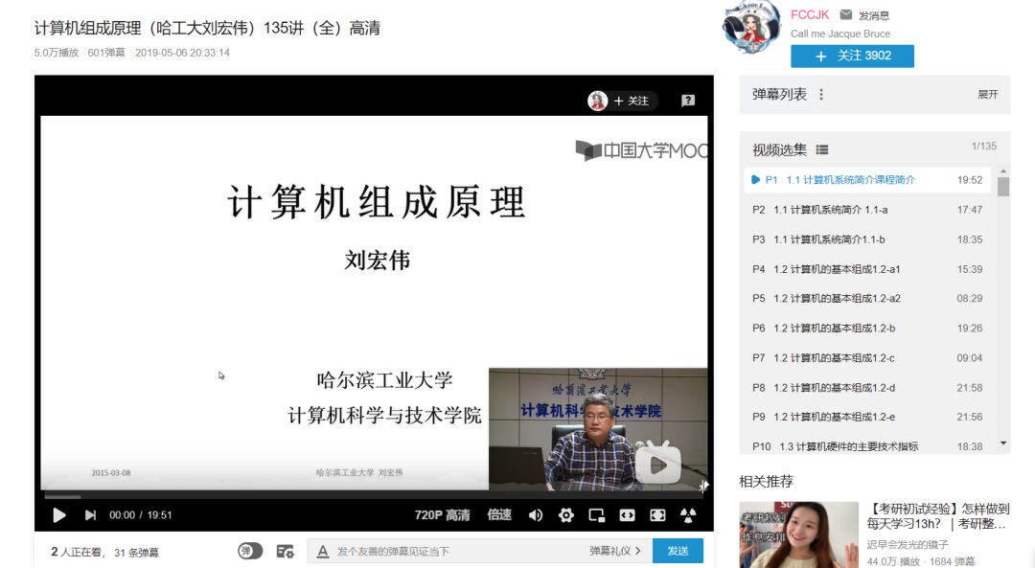Image resolution: width=1035 pixels, height=568 pixels.
Task: Select P5 计算机的基本组成1.2-a2
Action: tap(867, 298)
